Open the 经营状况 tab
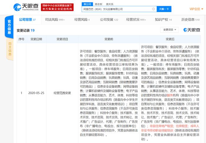The image size is (206, 143). click(136, 20)
